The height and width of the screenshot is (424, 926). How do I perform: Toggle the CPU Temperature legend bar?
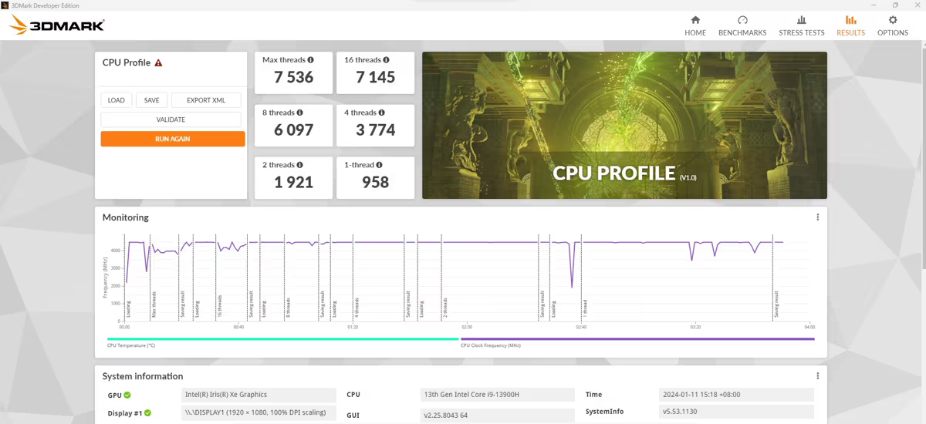point(282,338)
